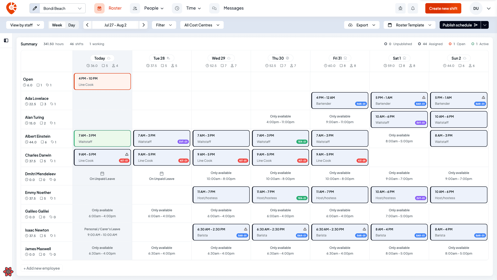Image resolution: width=497 pixels, height=280 pixels.
Task: Click warning icon on Isaac Newton Thu shift
Action: pos(305,229)
